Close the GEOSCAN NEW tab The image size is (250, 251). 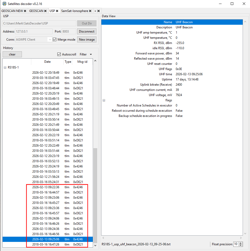pos(25,11)
